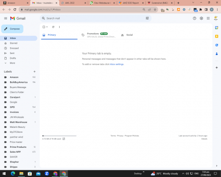Open the Windows Start menu
Screen dimensions: 221x177
coord(4,173)
